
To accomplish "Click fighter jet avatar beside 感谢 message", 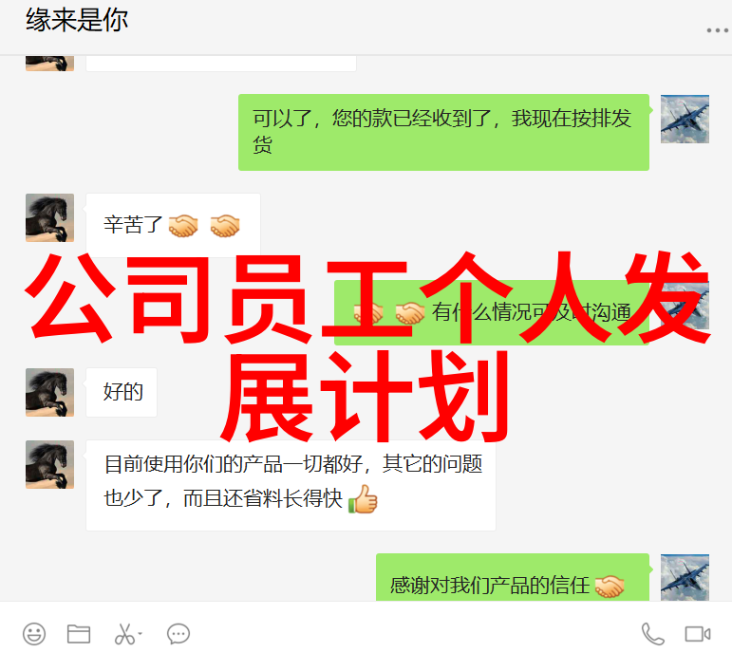I will click(x=685, y=577).
